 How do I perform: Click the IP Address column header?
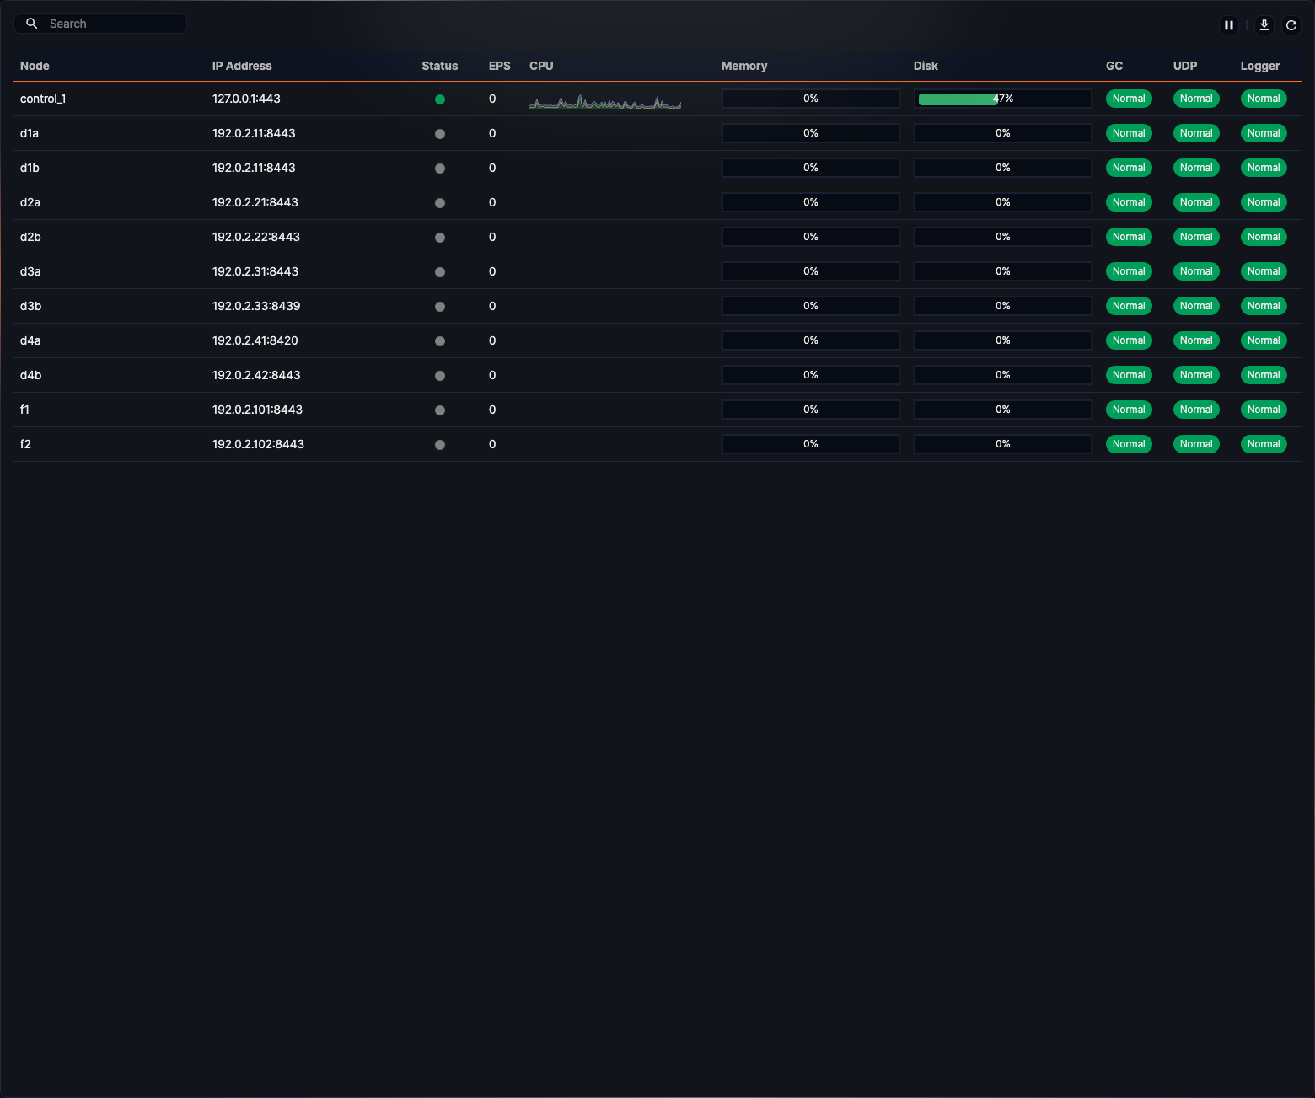[x=242, y=66]
